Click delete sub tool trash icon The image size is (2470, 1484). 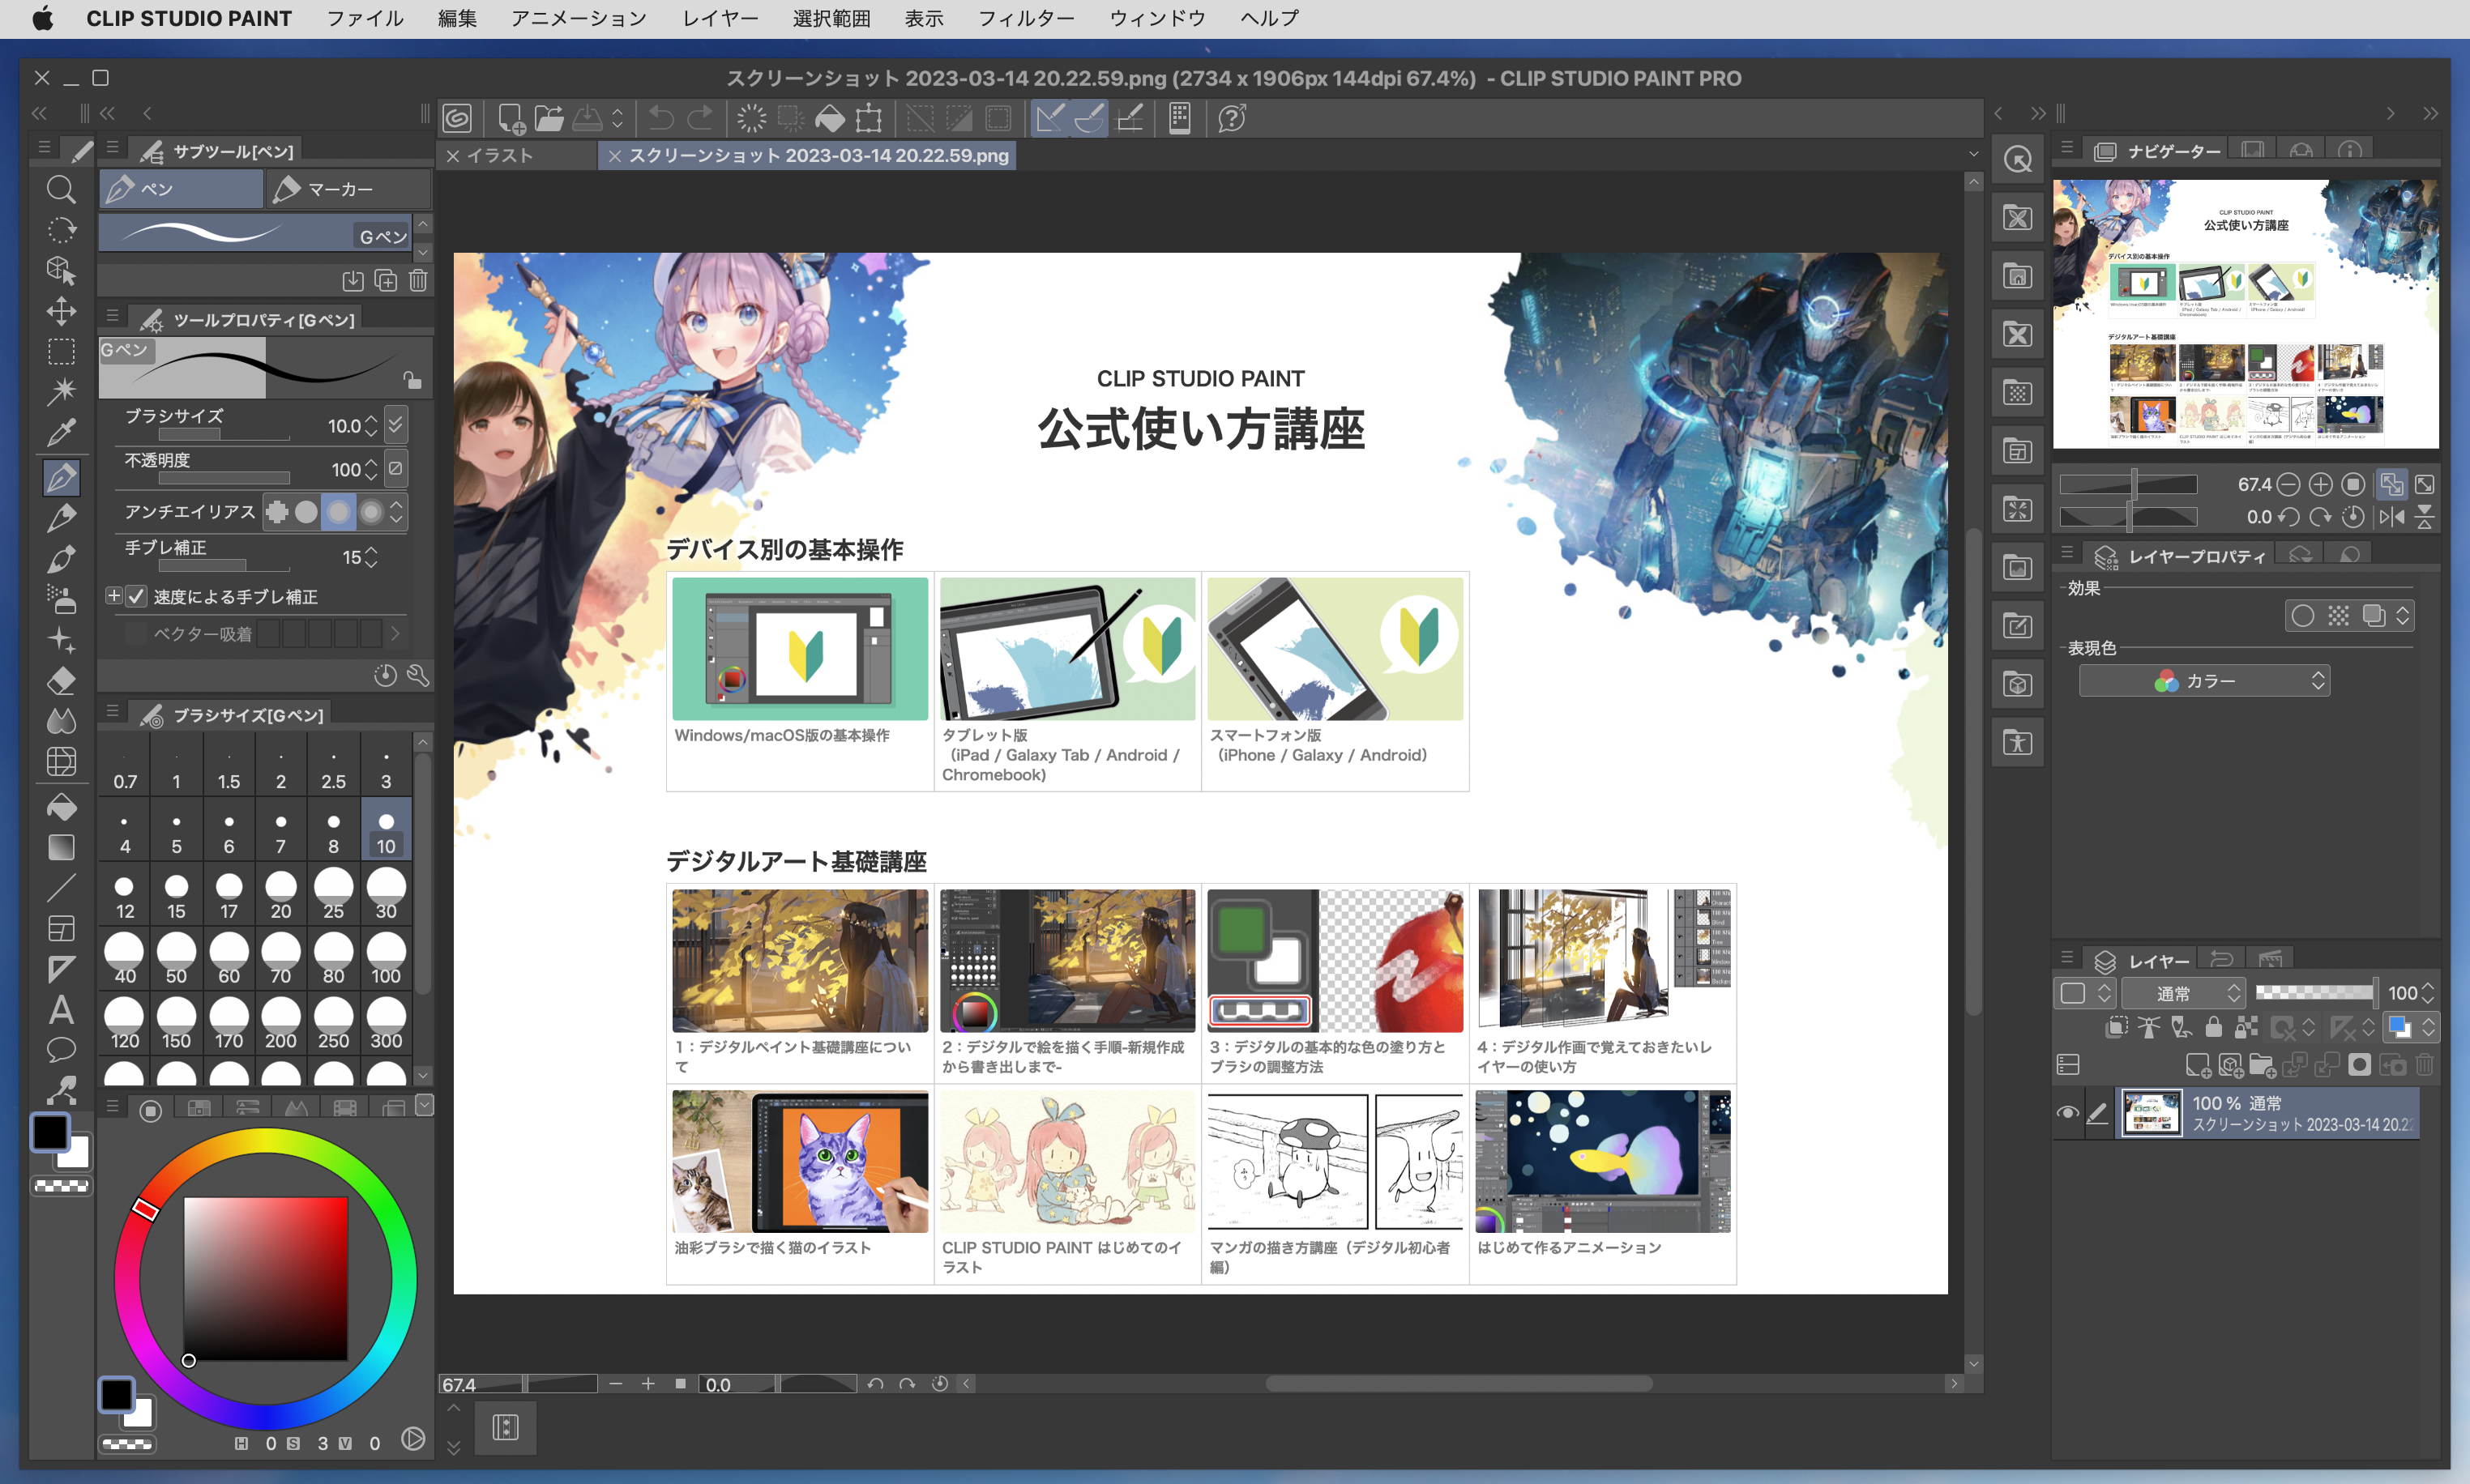coord(418,281)
